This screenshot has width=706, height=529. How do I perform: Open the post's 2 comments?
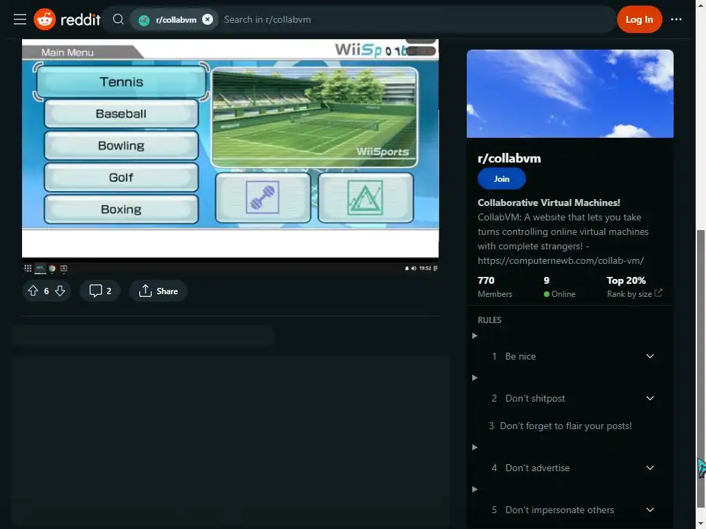[100, 291]
